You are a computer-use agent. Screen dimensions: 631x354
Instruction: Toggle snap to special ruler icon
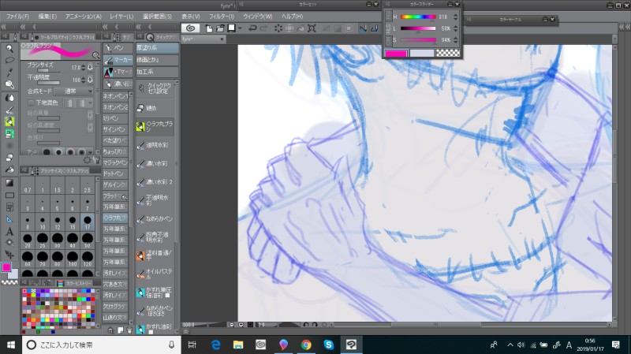(x=374, y=28)
